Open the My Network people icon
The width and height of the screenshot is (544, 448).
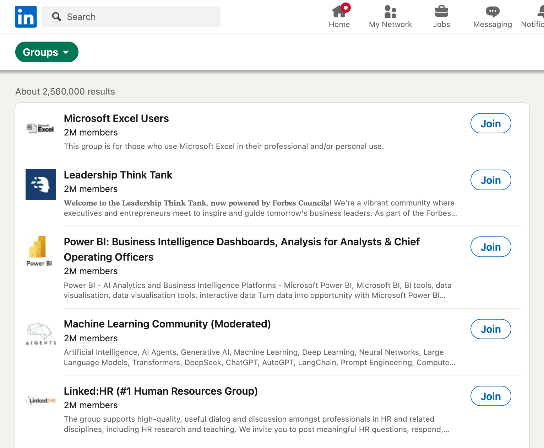pyautogui.click(x=390, y=11)
